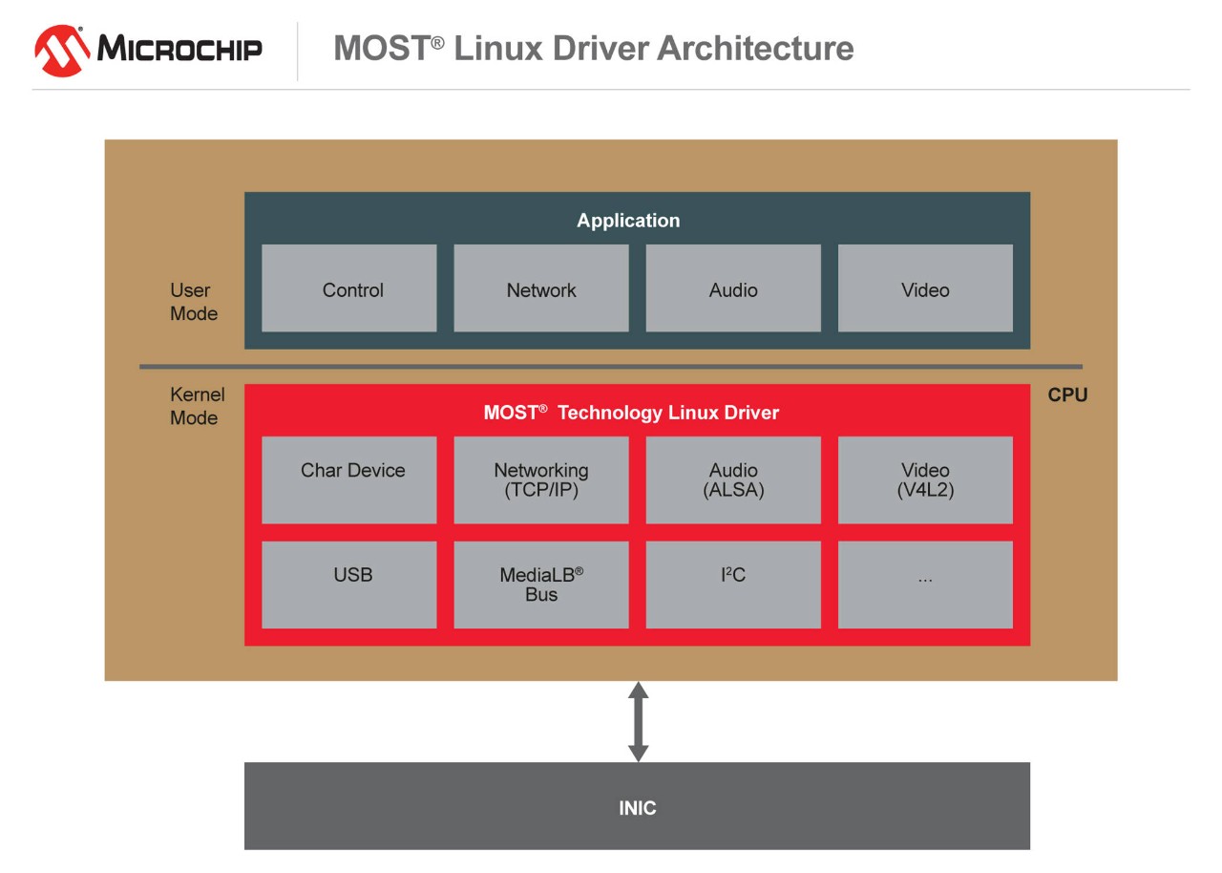This screenshot has width=1222, height=873.
Task: Click the Audio application block
Action: (733, 288)
